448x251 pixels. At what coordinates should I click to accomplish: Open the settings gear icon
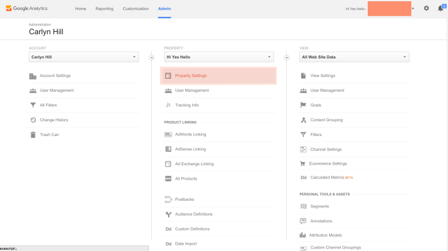click(x=426, y=8)
